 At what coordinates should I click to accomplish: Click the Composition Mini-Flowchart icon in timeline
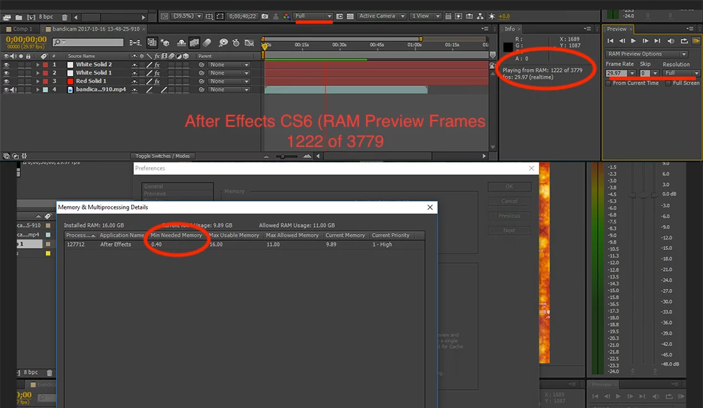click(x=135, y=43)
